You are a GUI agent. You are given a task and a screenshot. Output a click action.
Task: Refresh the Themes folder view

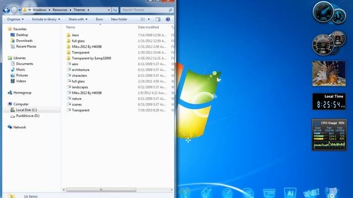click(115, 10)
